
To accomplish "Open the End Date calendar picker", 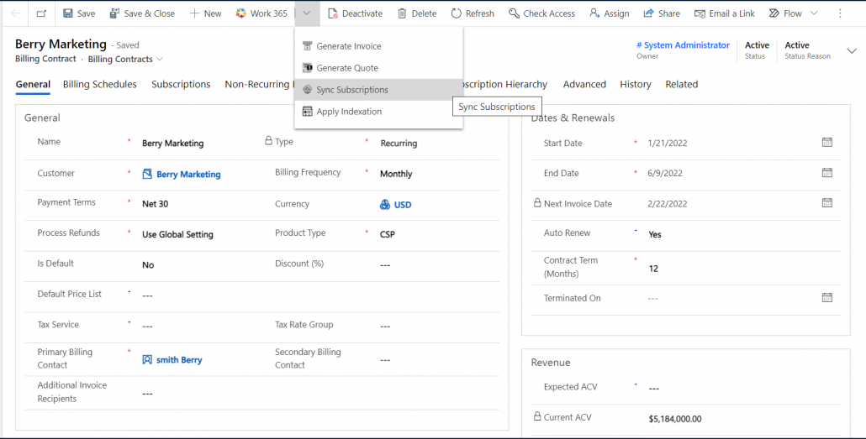I will [x=826, y=173].
